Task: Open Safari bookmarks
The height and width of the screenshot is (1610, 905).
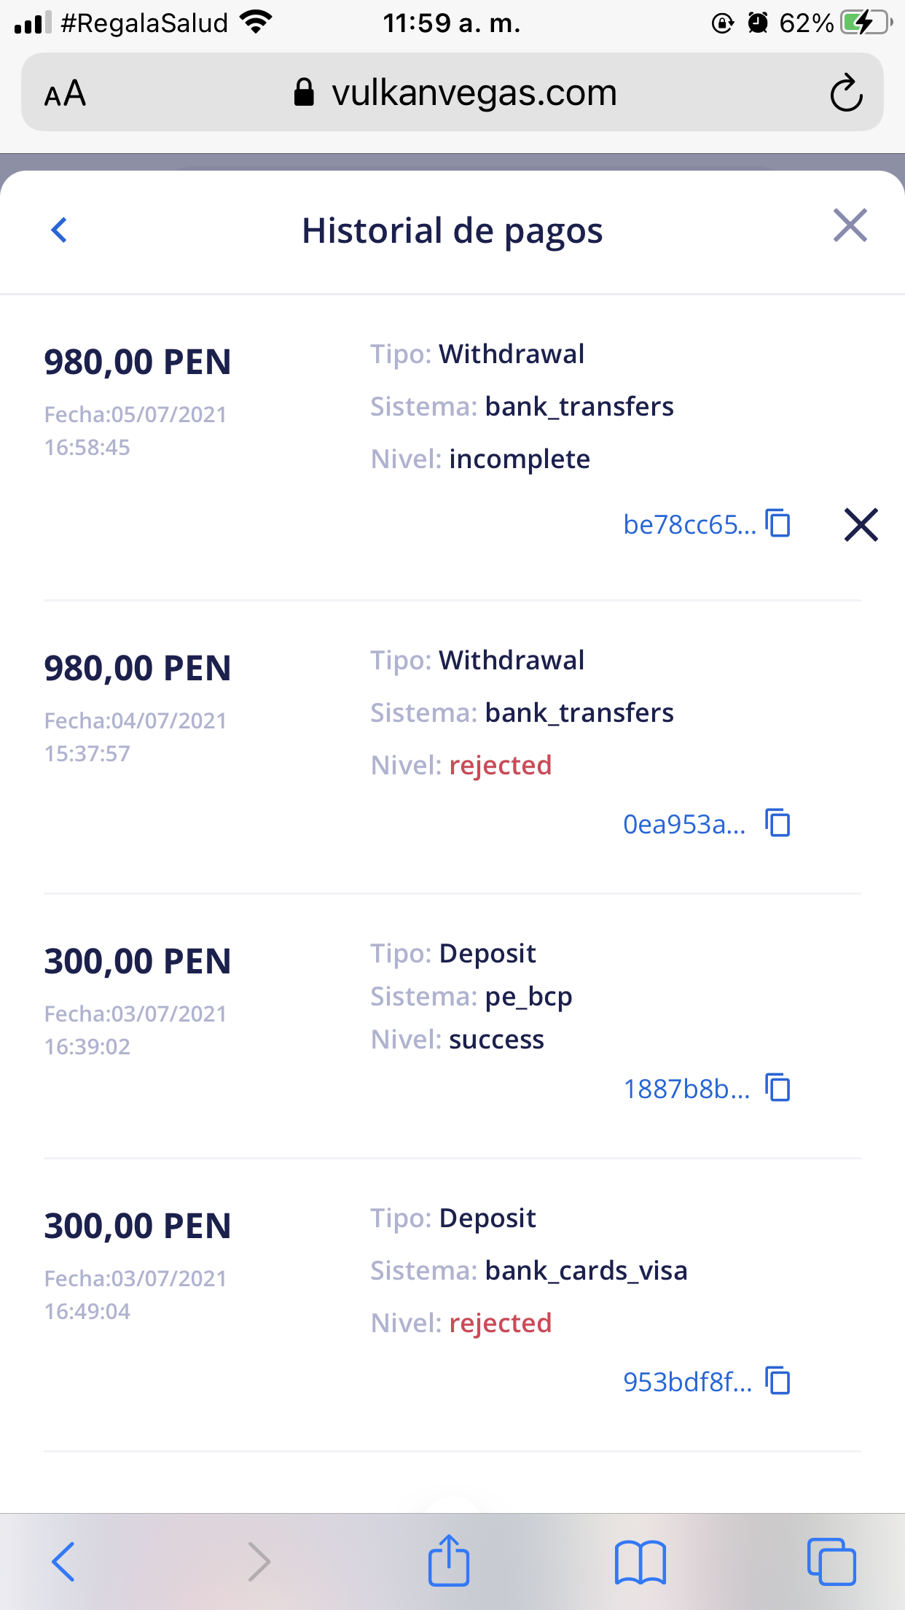Action: point(640,1562)
